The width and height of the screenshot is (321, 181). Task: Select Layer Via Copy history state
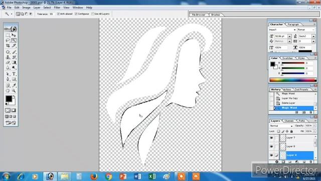[294, 99]
